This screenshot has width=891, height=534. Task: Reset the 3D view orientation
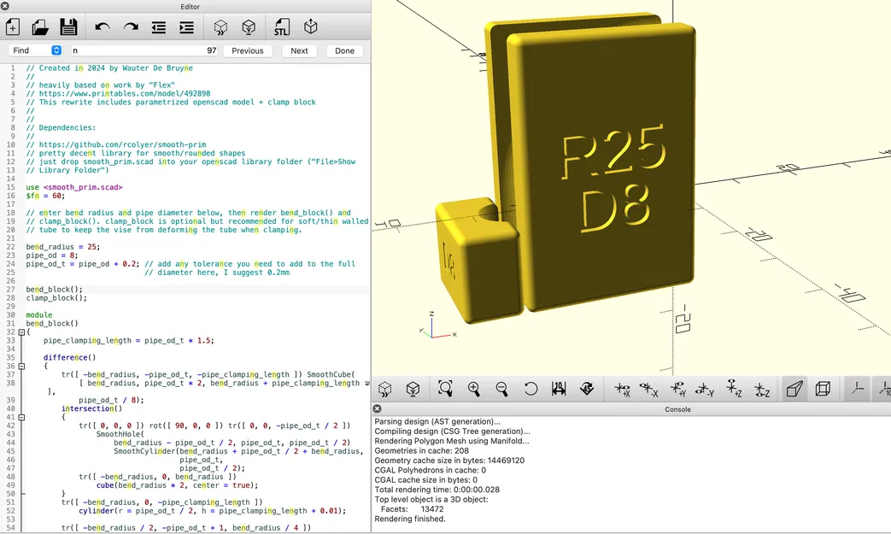coord(530,389)
